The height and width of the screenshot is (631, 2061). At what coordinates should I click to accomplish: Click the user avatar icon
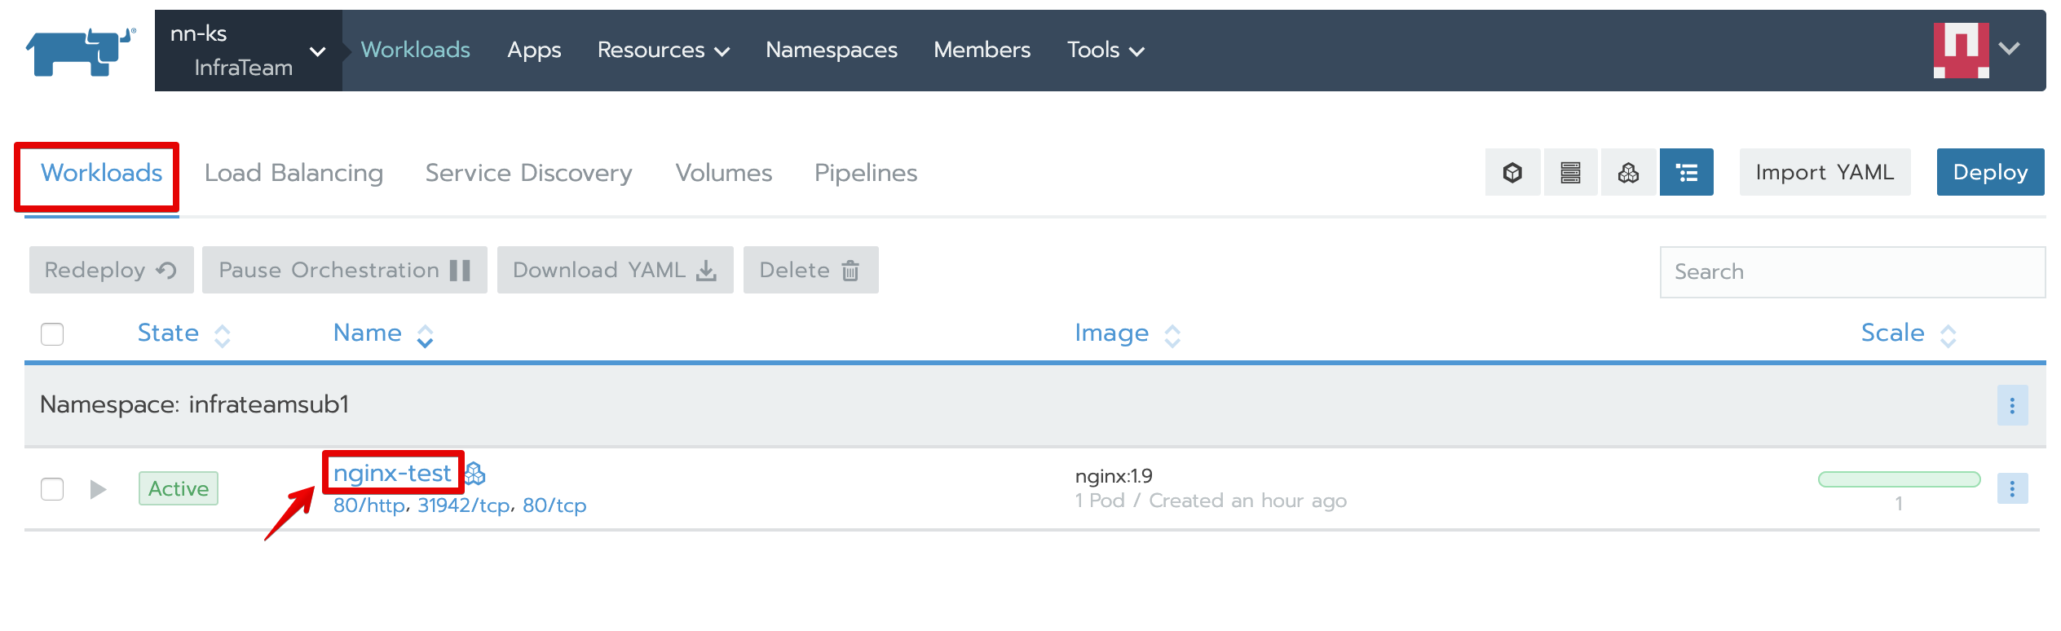(x=1961, y=51)
